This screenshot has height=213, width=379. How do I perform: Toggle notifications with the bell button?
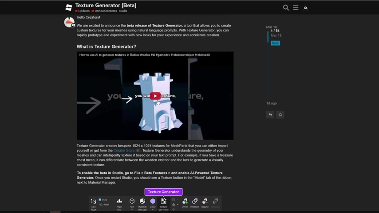280,114
